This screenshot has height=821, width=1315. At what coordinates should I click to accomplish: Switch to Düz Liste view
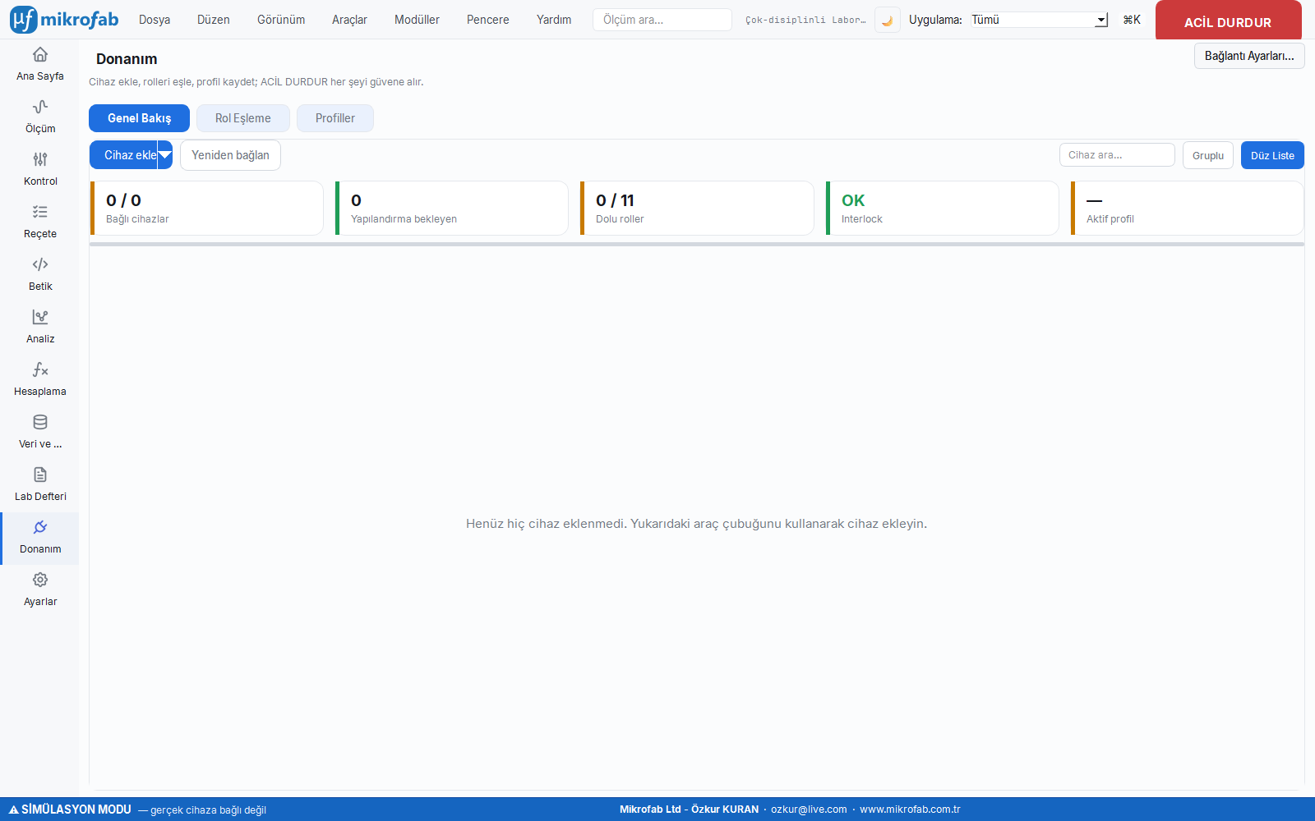pos(1272,155)
